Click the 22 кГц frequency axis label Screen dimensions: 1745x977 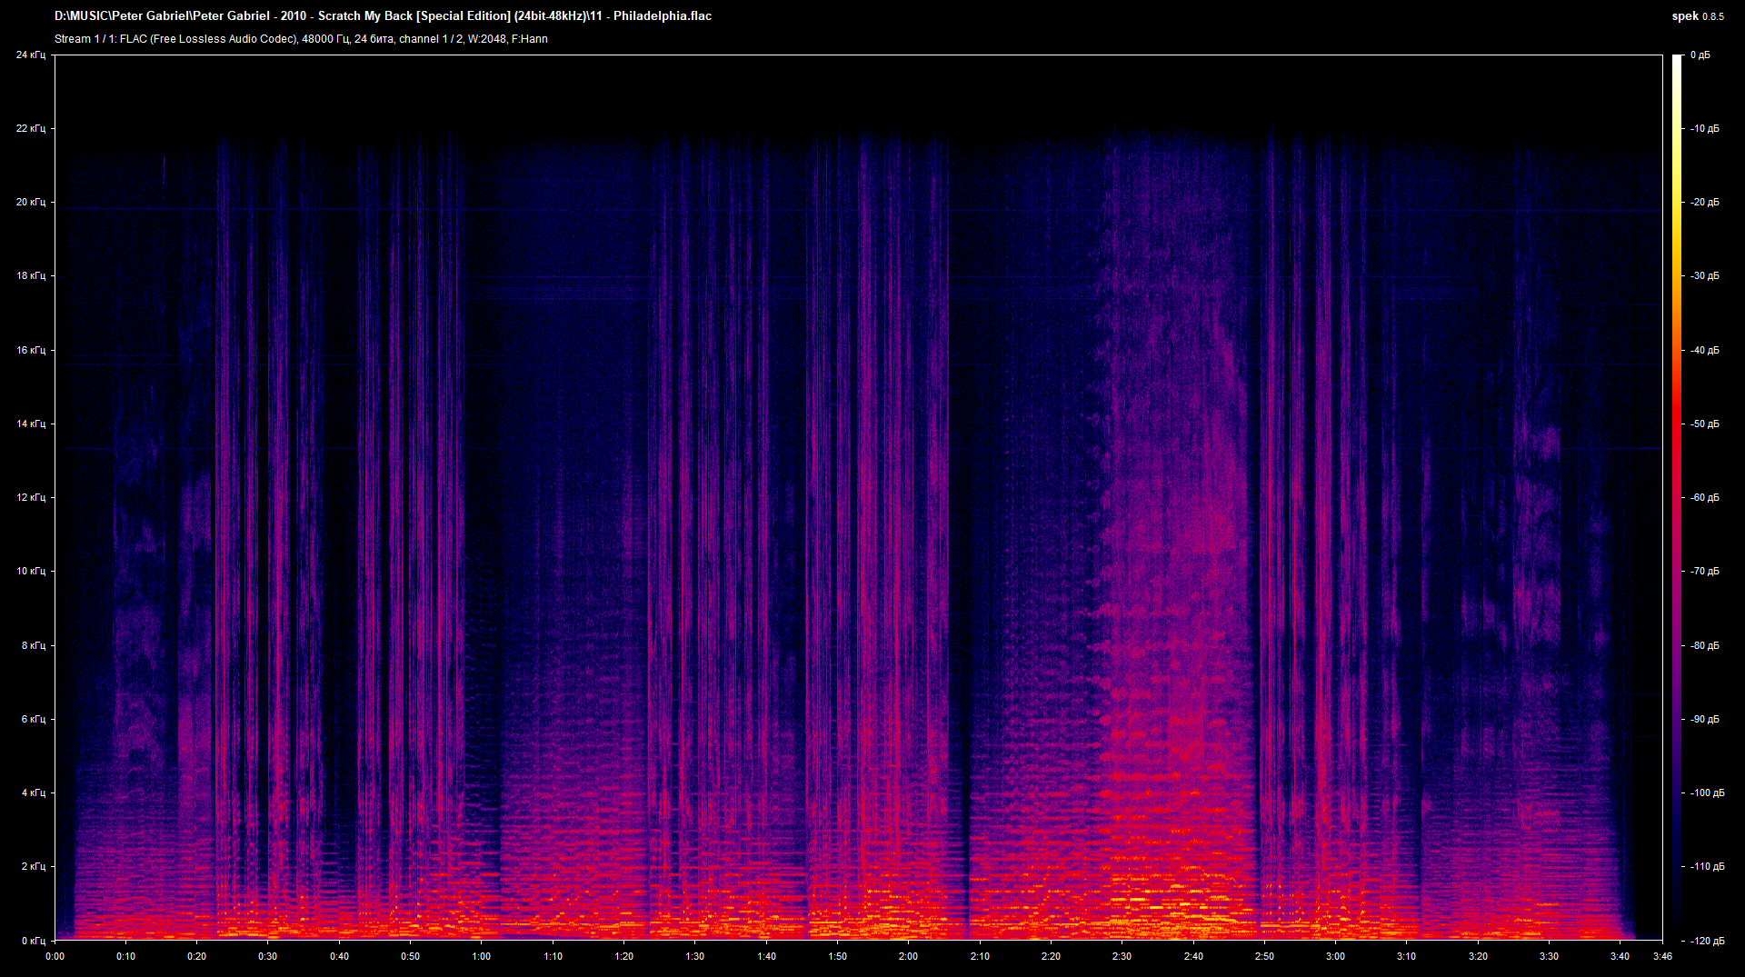click(30, 129)
